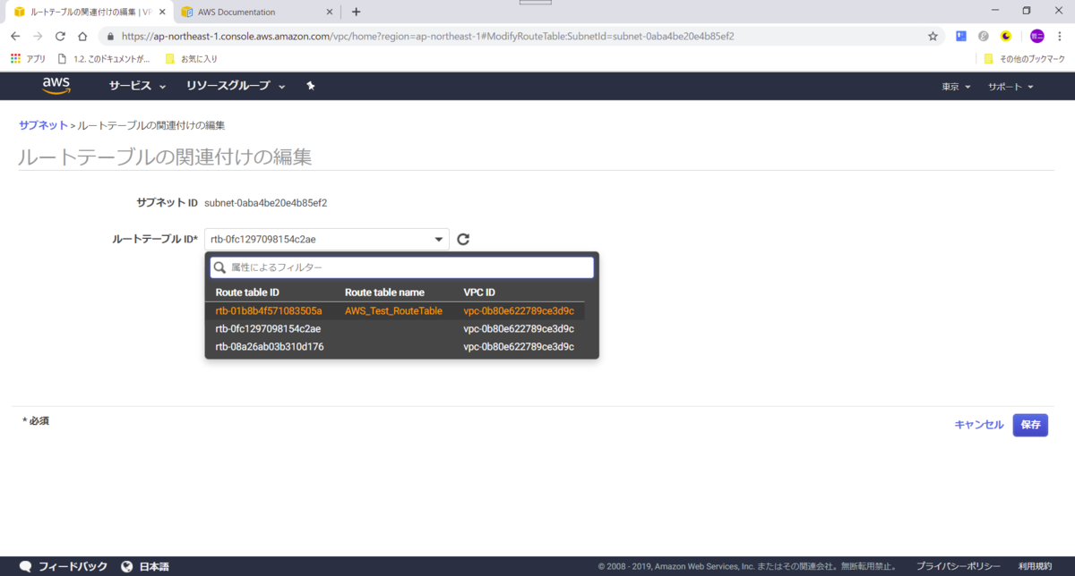Switch to the AWS Documentation tab
1075x576 pixels.
pyautogui.click(x=256, y=13)
